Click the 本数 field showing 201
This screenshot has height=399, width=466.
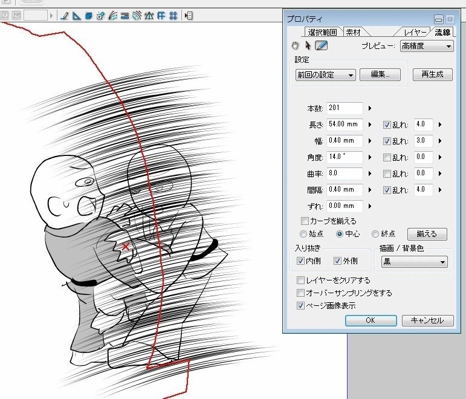coord(345,108)
